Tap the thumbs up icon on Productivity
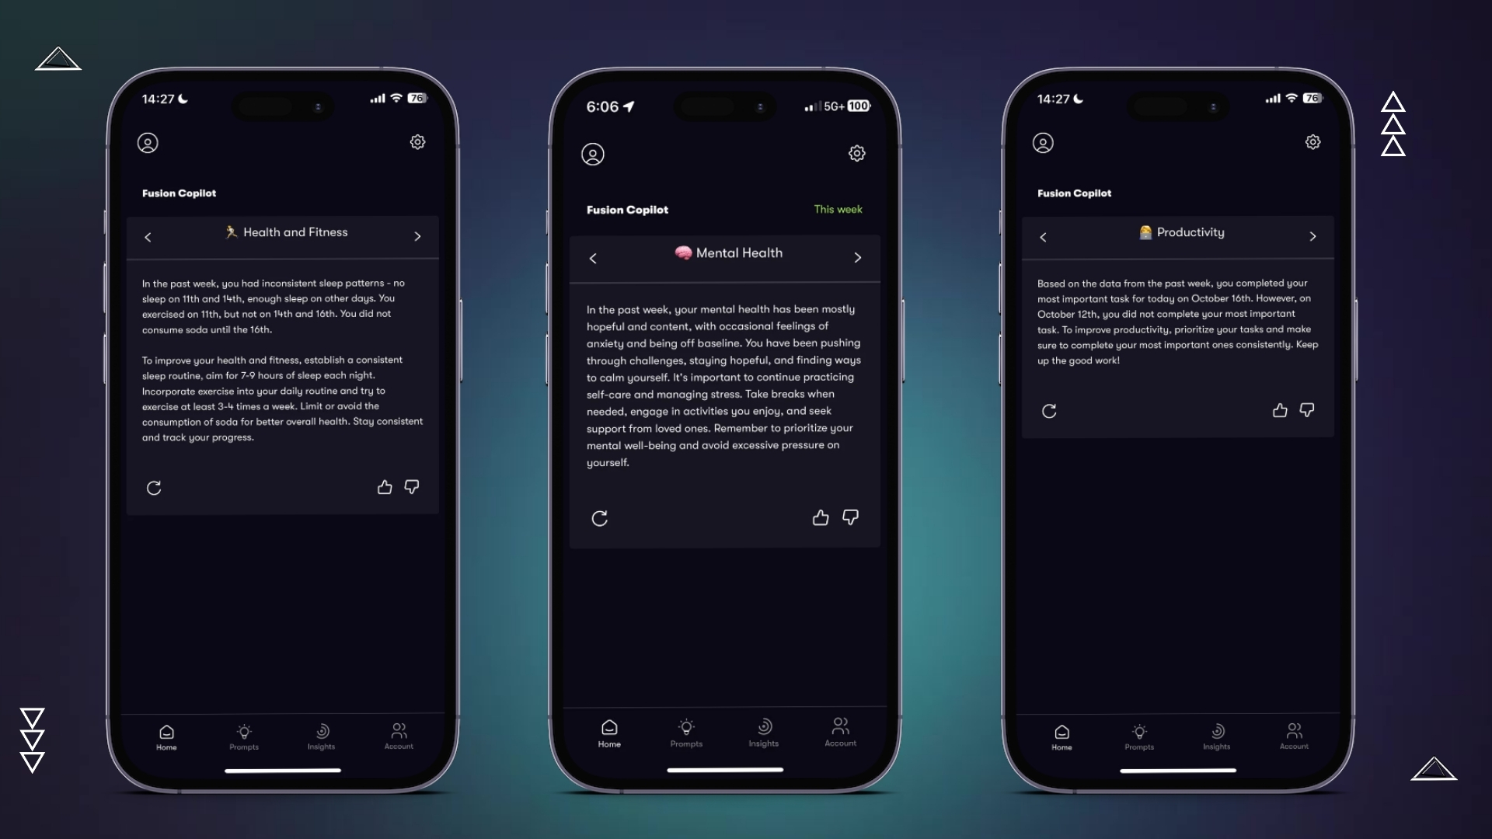Image resolution: width=1492 pixels, height=839 pixels. point(1280,409)
